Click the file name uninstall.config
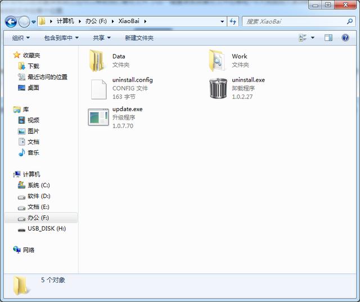Viewport: 360px width, 302px height. [x=133, y=80]
